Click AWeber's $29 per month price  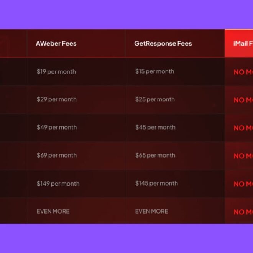pos(56,100)
